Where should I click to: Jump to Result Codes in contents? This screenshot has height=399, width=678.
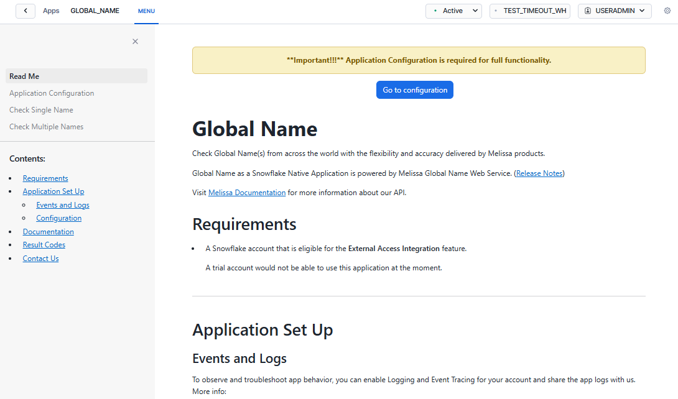pos(44,245)
